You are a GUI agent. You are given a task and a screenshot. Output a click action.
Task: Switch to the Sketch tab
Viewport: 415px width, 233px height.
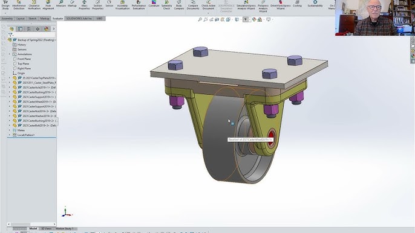(32, 19)
